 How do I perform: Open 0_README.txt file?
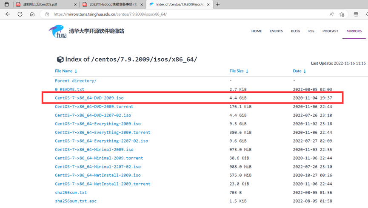coord(69,89)
